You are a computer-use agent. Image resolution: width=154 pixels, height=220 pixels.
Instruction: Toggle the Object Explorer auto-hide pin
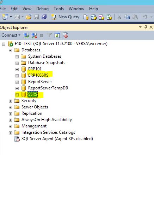tap(146, 27)
